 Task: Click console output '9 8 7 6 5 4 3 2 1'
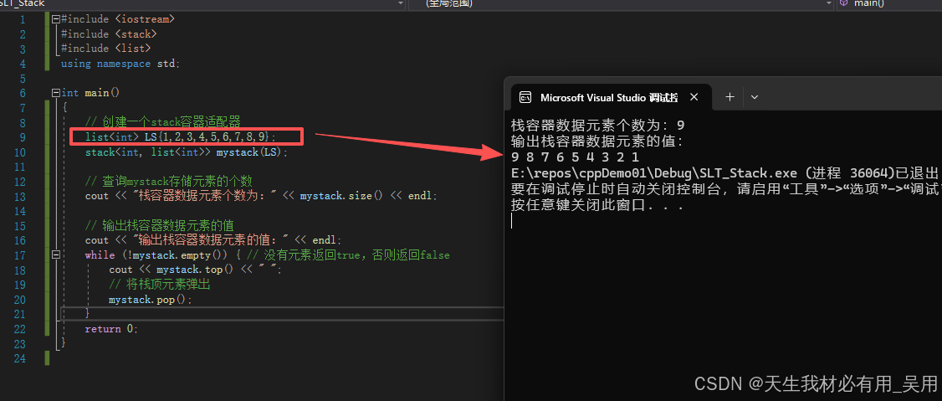(x=576, y=157)
